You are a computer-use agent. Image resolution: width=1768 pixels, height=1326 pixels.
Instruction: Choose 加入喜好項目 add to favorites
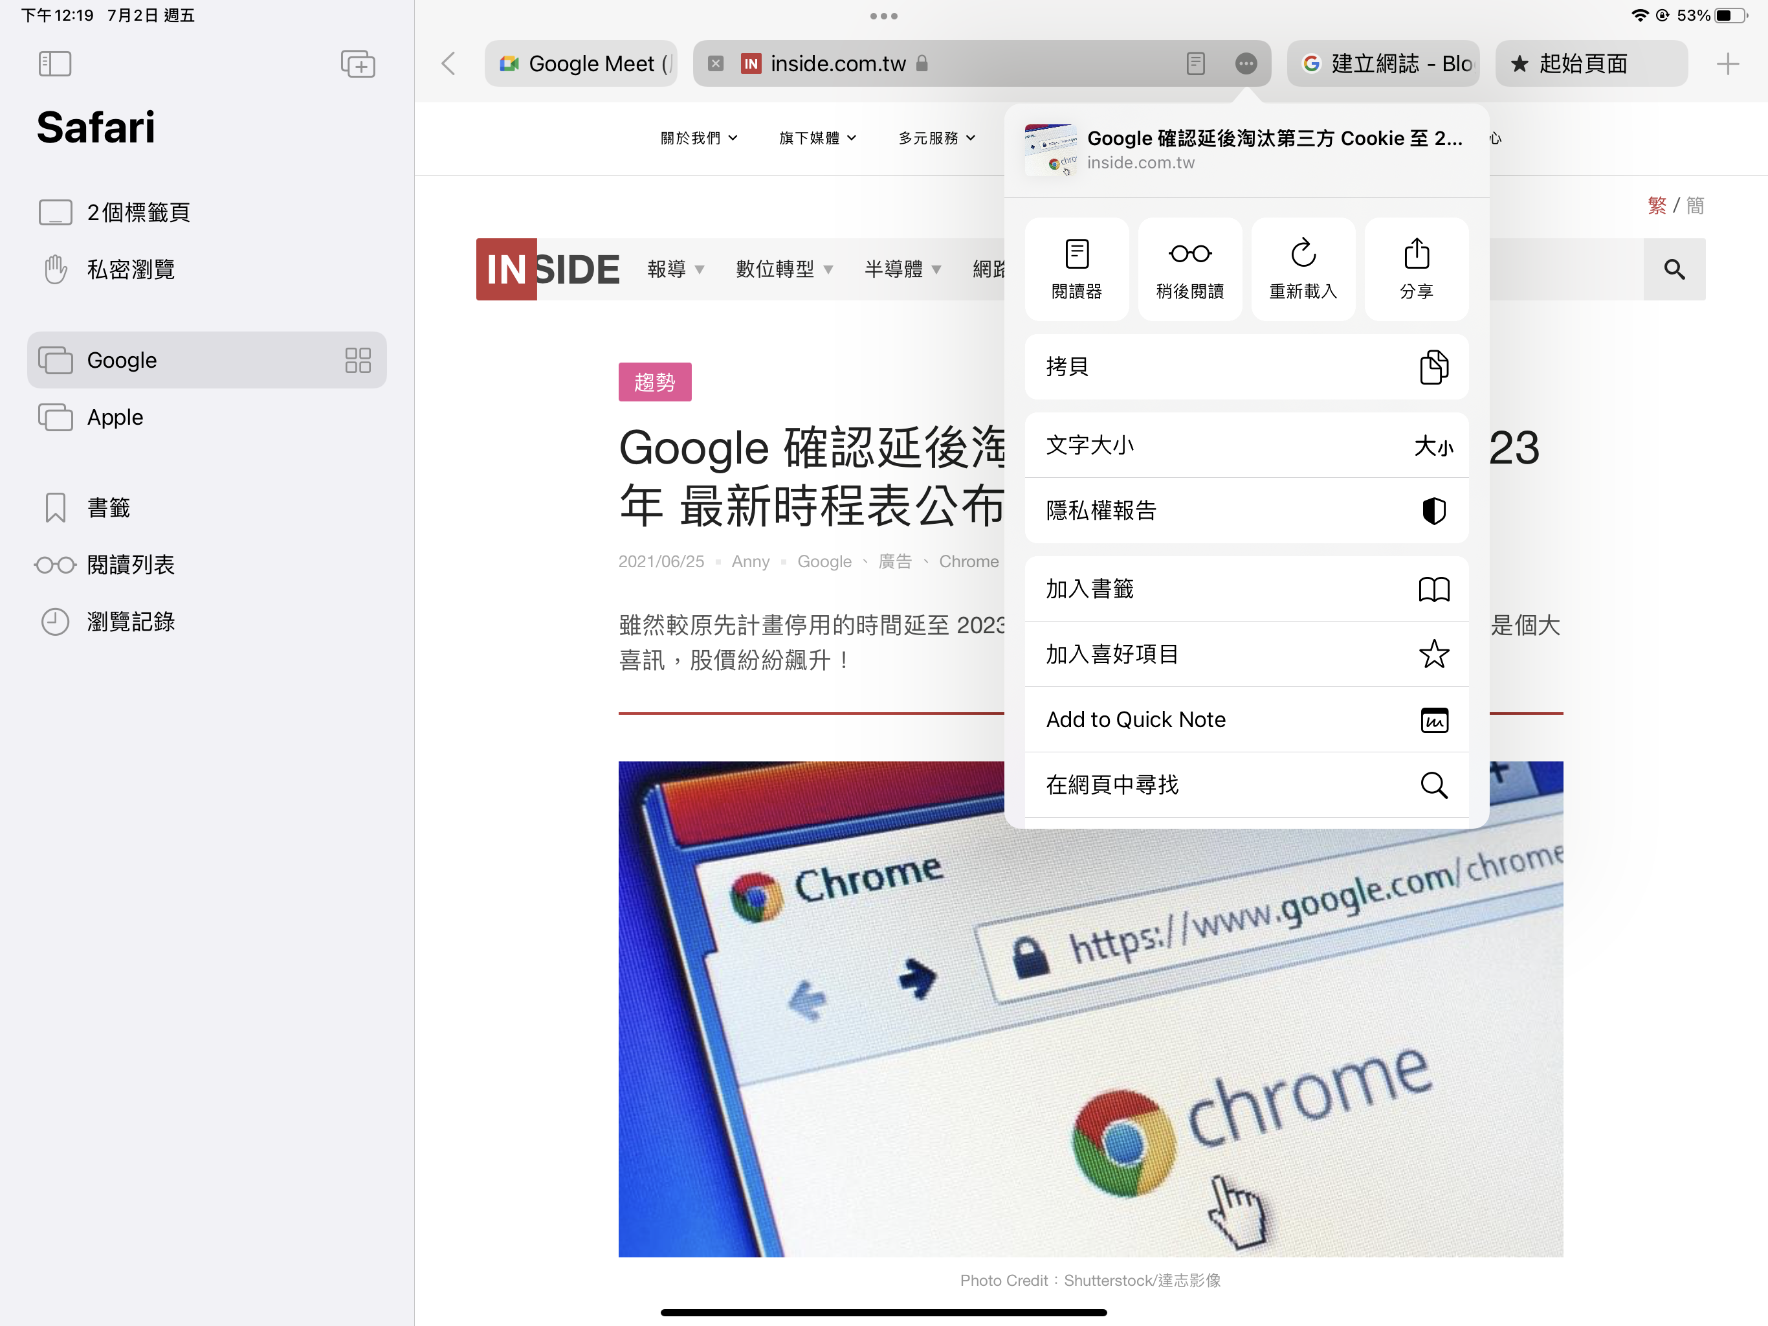tap(1247, 654)
